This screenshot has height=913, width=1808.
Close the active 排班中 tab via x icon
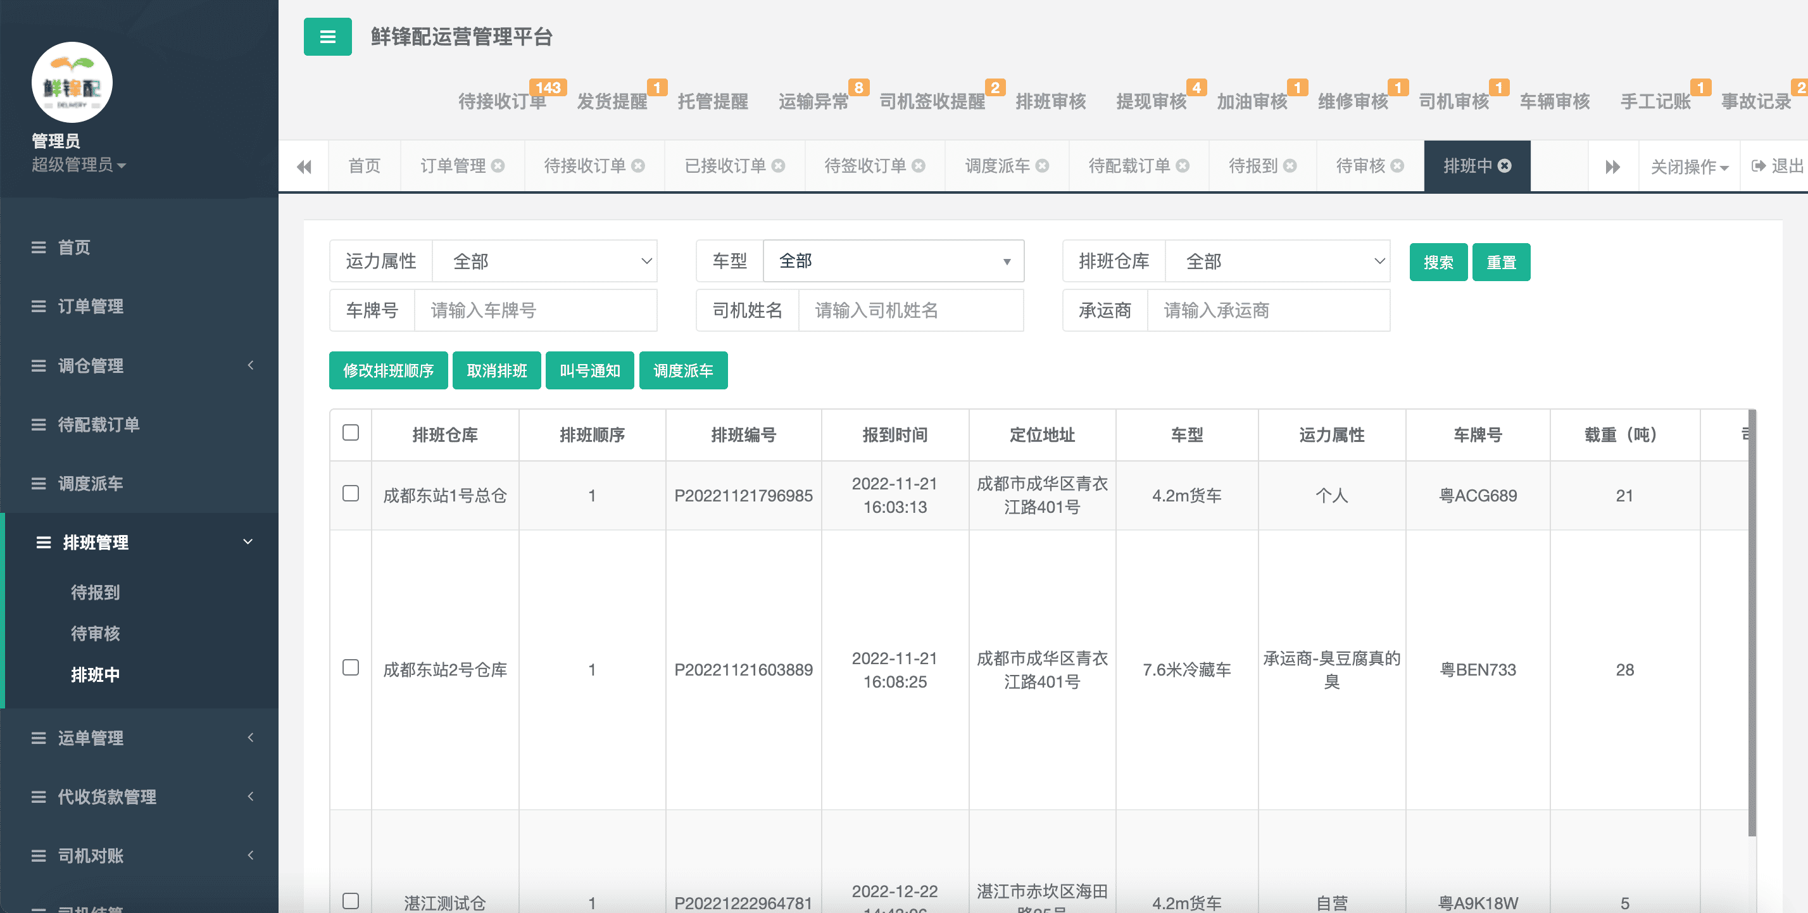[1505, 166]
